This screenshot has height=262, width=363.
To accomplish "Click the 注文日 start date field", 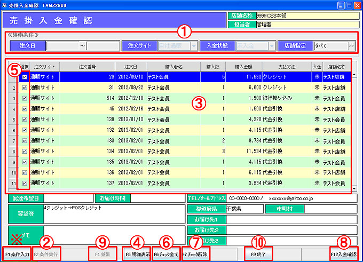I will (x=62, y=46).
